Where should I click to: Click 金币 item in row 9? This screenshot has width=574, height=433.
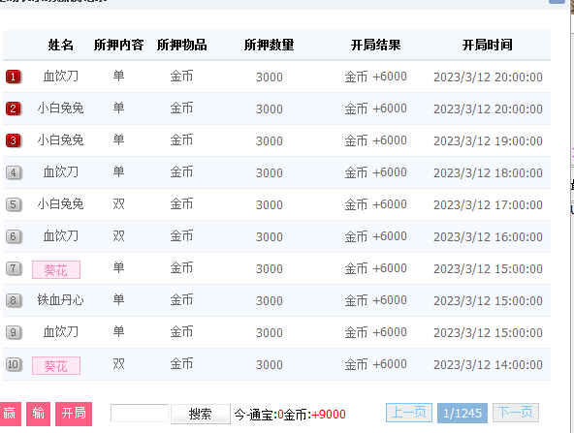click(x=181, y=332)
